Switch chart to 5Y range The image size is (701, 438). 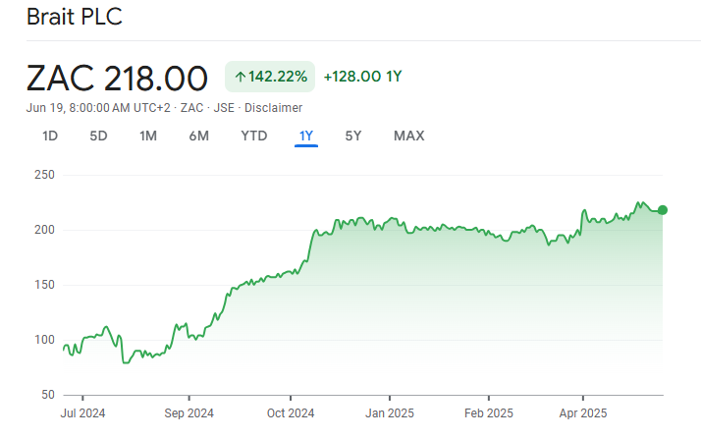click(x=353, y=136)
